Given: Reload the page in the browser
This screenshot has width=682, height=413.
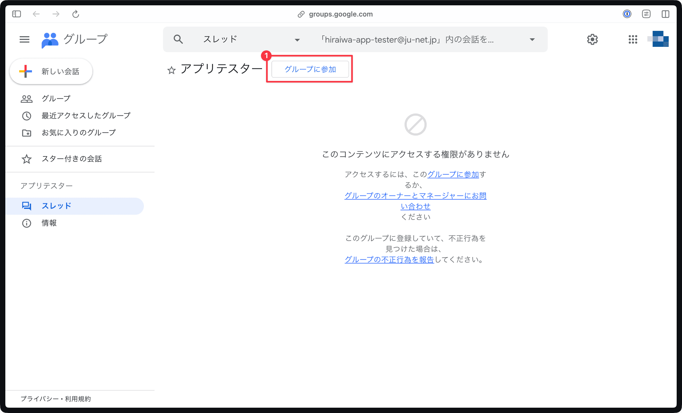Looking at the screenshot, I should pos(76,14).
